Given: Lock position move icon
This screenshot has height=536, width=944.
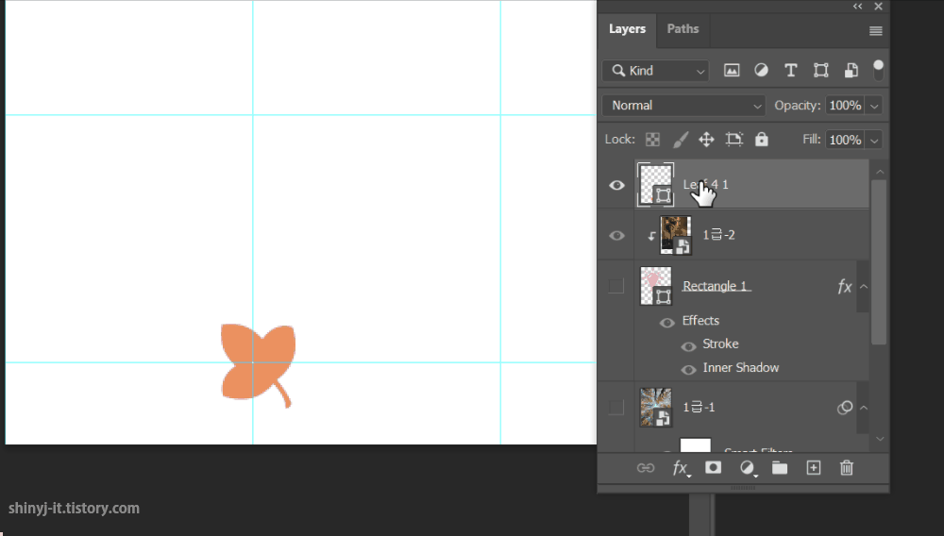Looking at the screenshot, I should click(x=706, y=140).
